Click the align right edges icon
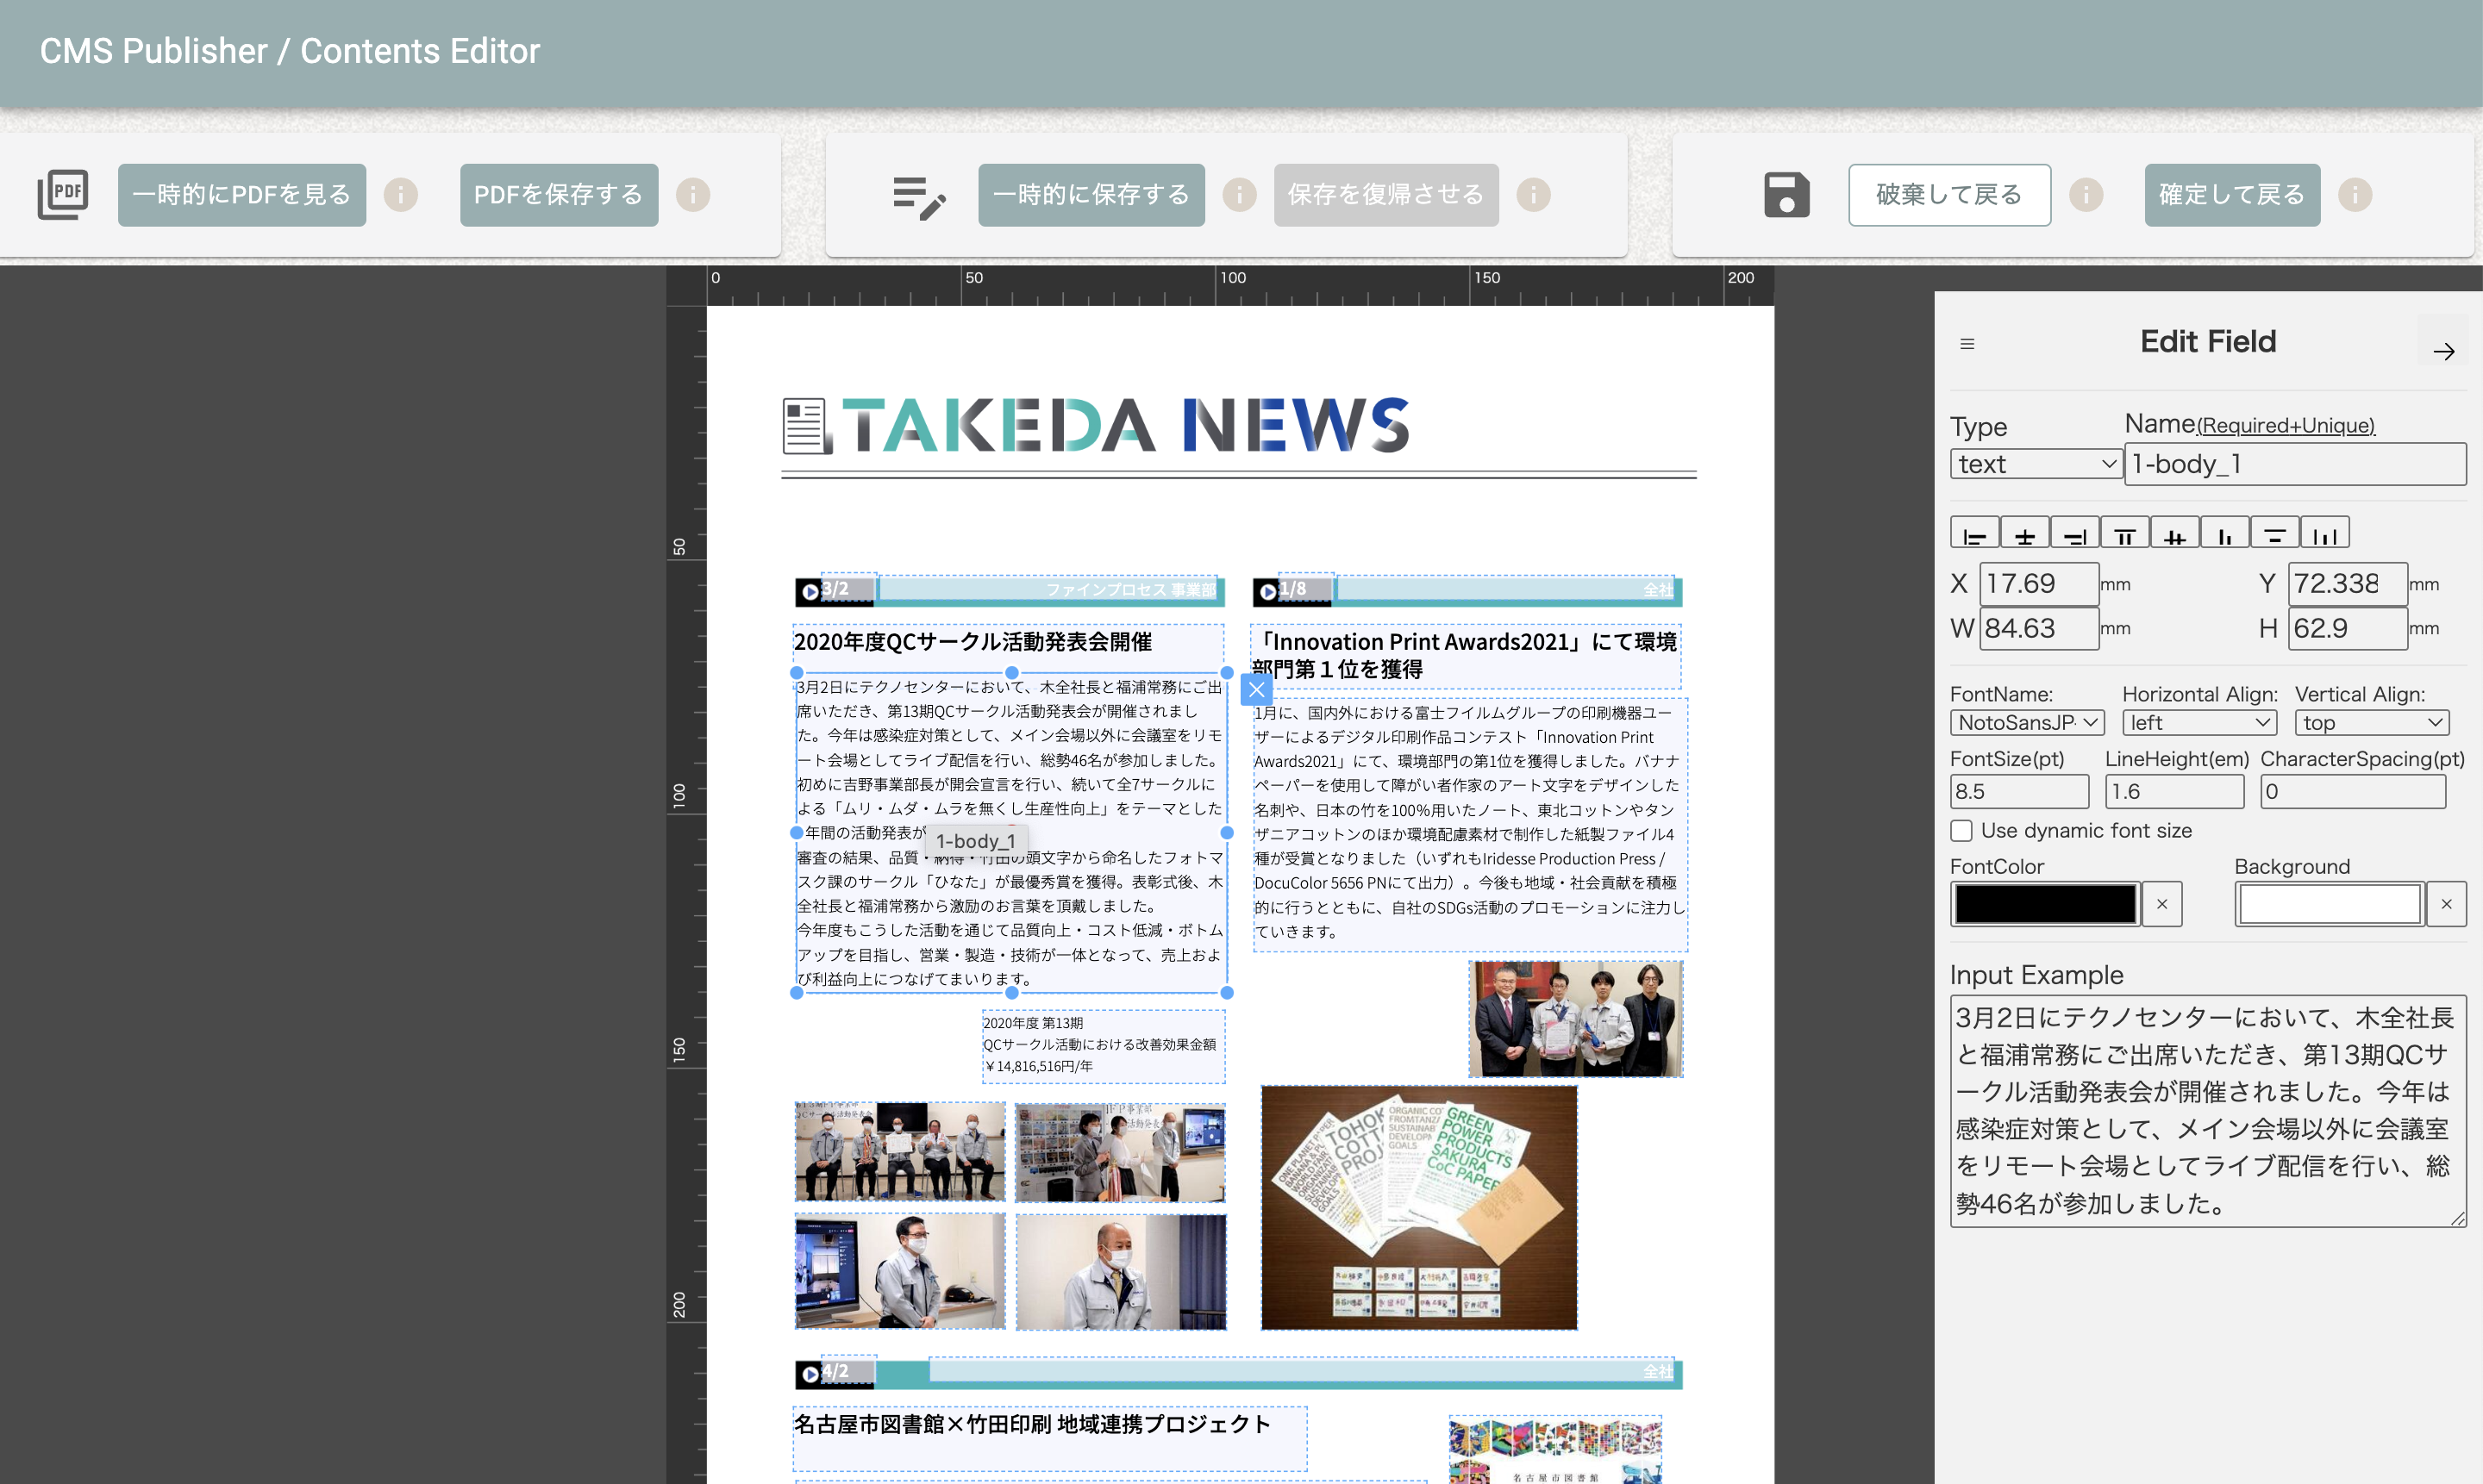This screenshot has width=2483, height=1484. coord(2075,533)
